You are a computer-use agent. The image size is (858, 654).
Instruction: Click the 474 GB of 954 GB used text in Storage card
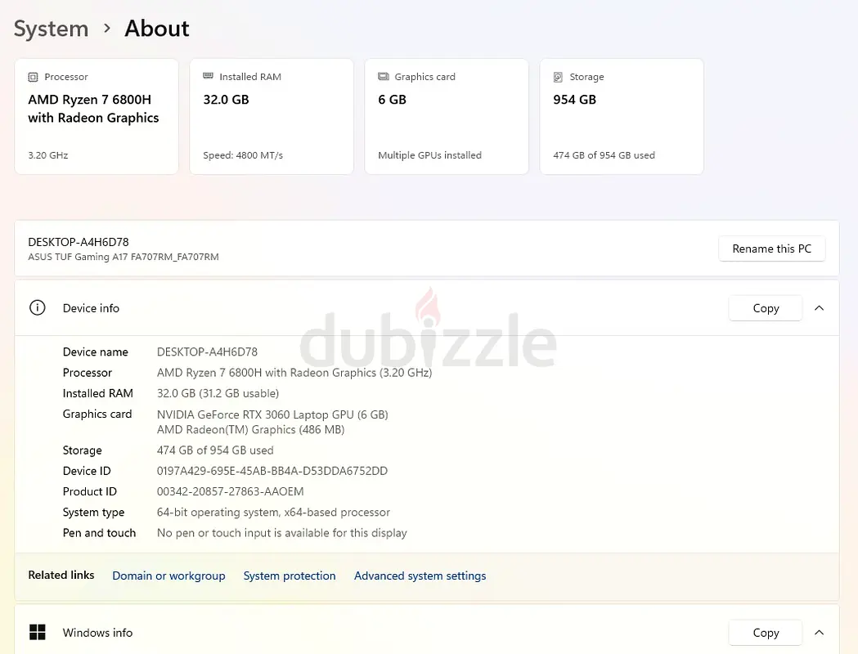click(x=604, y=155)
